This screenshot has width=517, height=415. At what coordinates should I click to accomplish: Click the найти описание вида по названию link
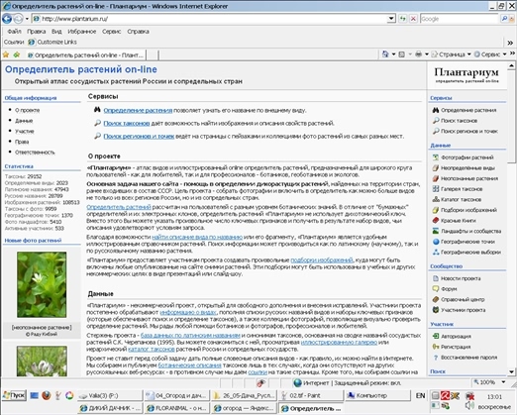pyautogui.click(x=197, y=237)
